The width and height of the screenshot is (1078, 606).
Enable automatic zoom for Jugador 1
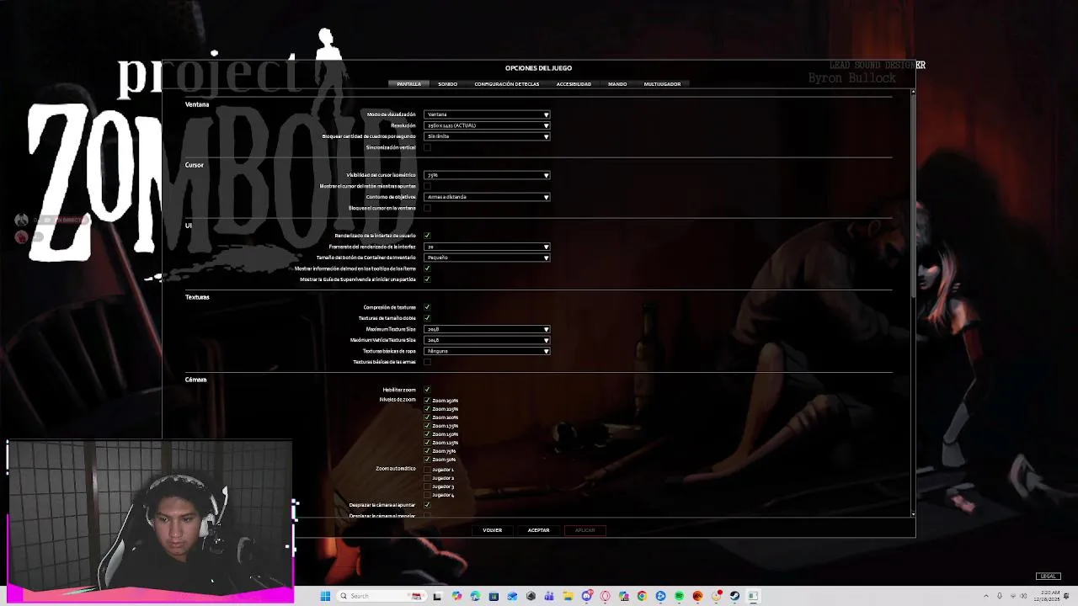tap(427, 470)
